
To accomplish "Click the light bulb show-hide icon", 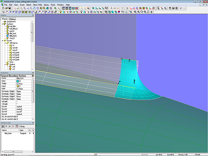I will tap(60, 12).
